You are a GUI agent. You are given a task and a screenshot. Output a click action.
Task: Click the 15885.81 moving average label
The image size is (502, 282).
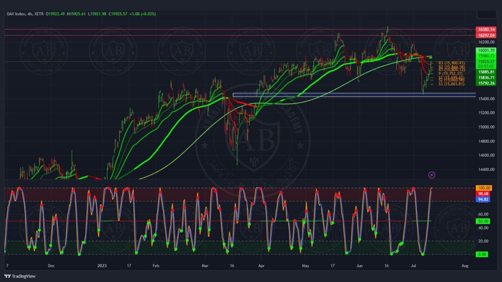point(486,72)
